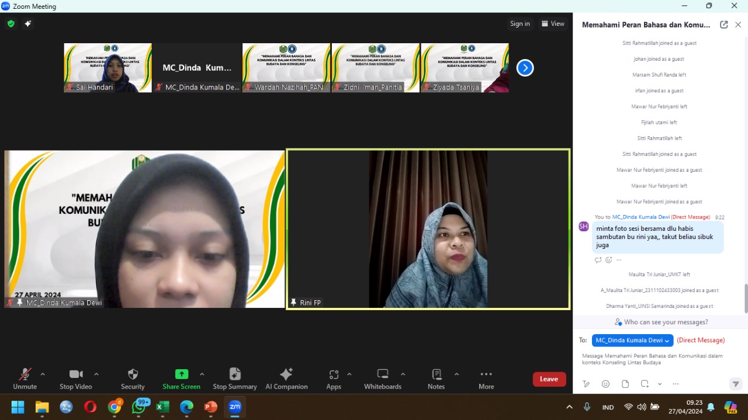The height and width of the screenshot is (420, 748).
Task: Expand audio options caret beside Unmute
Action: (43, 374)
